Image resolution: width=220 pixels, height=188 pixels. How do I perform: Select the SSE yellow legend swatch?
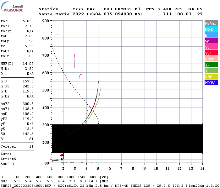(211, 77)
